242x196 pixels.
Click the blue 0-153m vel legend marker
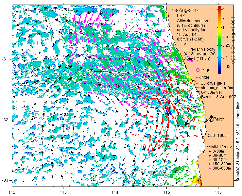pyautogui.click(x=198, y=92)
